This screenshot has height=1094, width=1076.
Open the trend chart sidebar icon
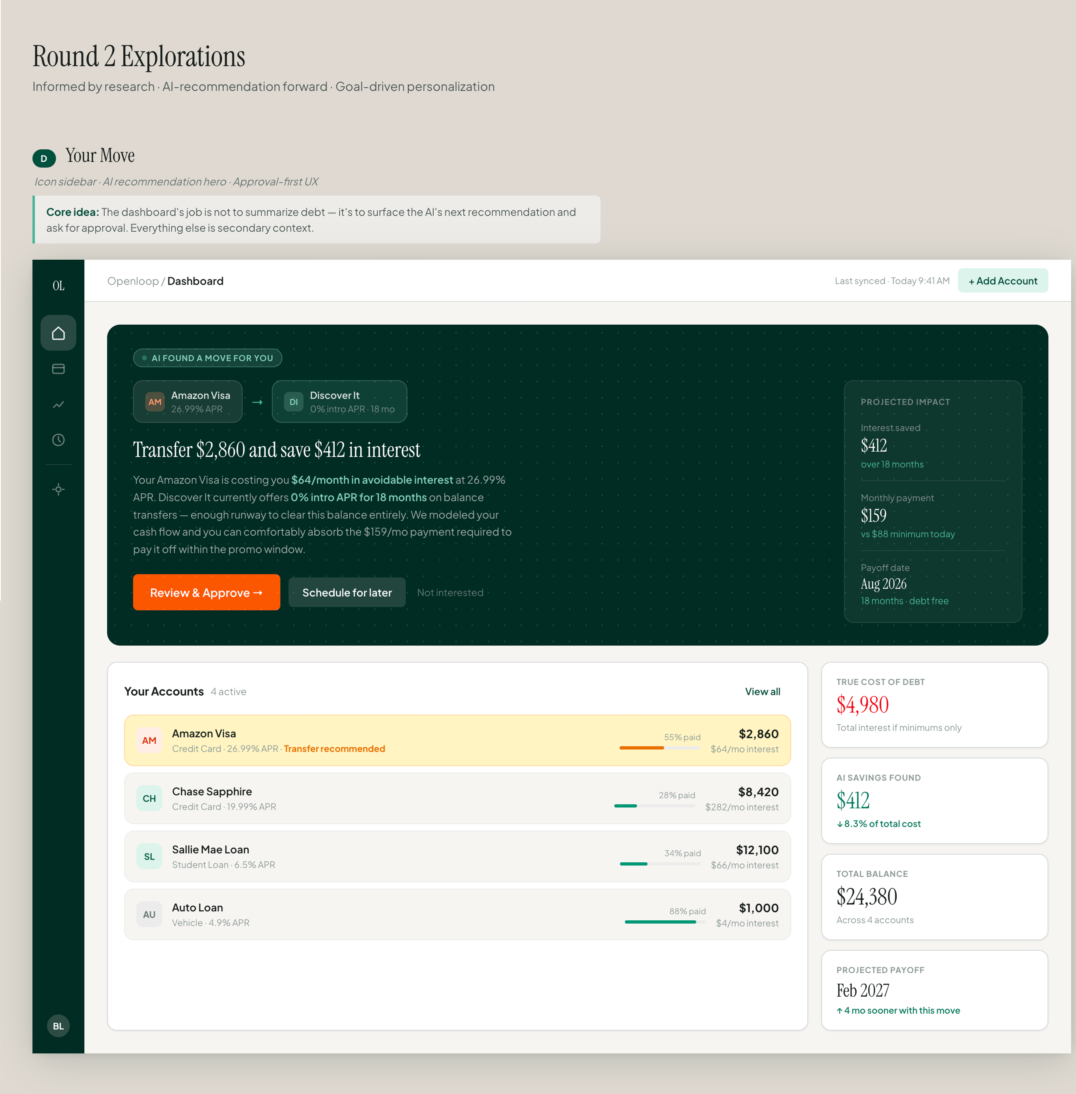tap(58, 405)
